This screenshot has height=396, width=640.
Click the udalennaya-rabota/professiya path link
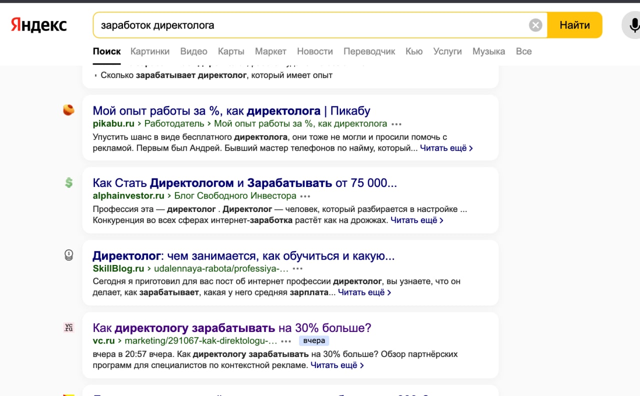221,268
